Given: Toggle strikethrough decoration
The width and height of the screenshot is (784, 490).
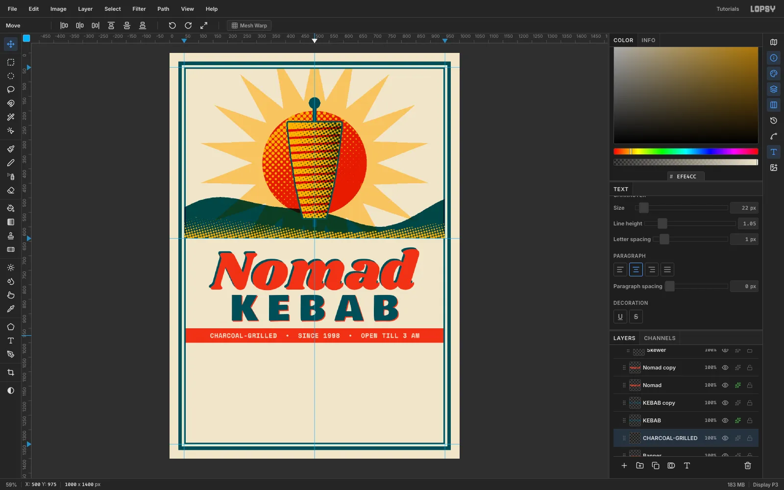Looking at the screenshot, I should click(636, 317).
